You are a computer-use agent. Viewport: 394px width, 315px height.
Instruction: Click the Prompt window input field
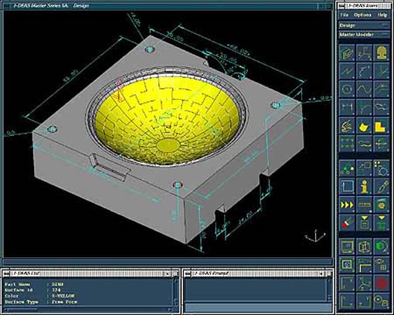coord(257,307)
